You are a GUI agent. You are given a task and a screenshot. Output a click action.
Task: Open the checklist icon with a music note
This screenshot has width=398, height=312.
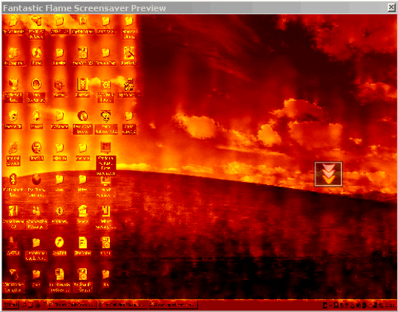129,84
